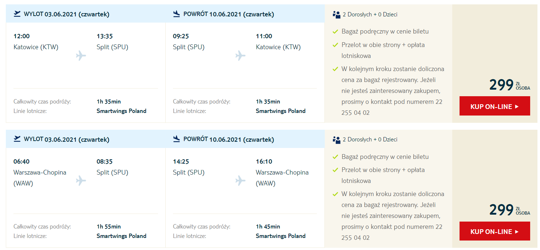Image resolution: width=540 pixels, height=250 pixels.
Task: Click the 299 zł price of the first offer
Action: pyautogui.click(x=509, y=85)
